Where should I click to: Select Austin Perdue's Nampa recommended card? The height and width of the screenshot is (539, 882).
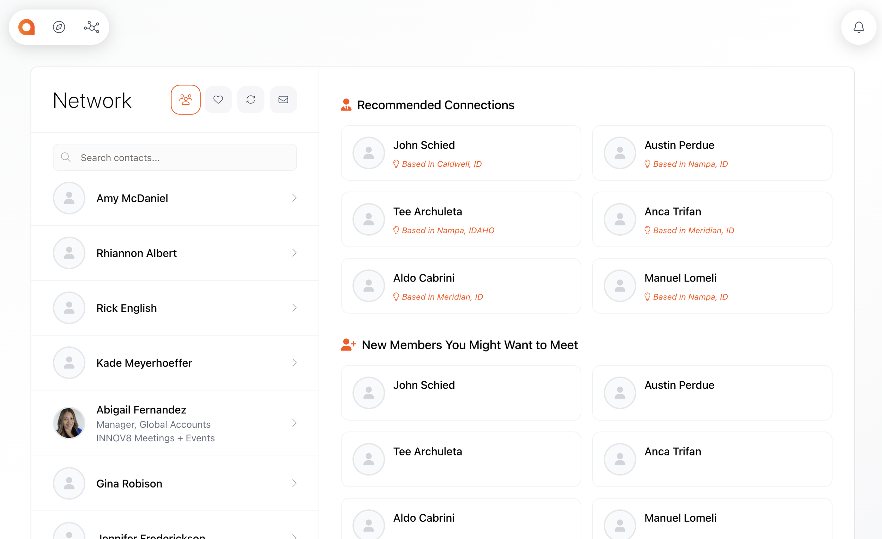point(712,153)
